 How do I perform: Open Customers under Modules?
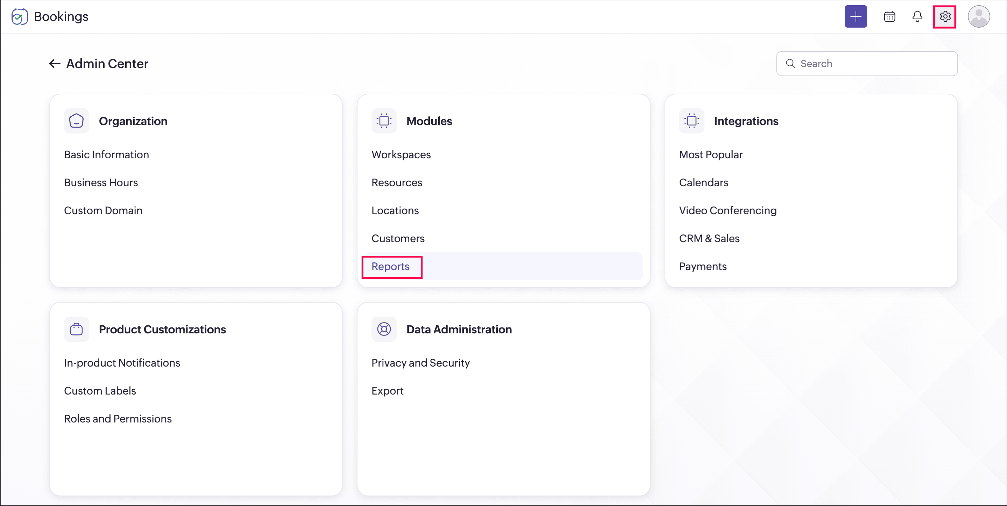click(x=398, y=238)
